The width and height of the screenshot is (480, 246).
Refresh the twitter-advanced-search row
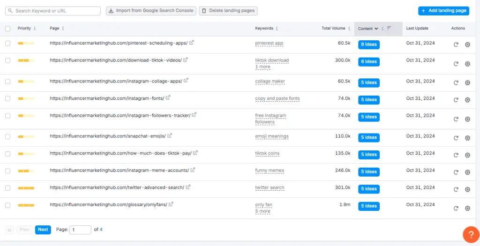click(x=456, y=189)
